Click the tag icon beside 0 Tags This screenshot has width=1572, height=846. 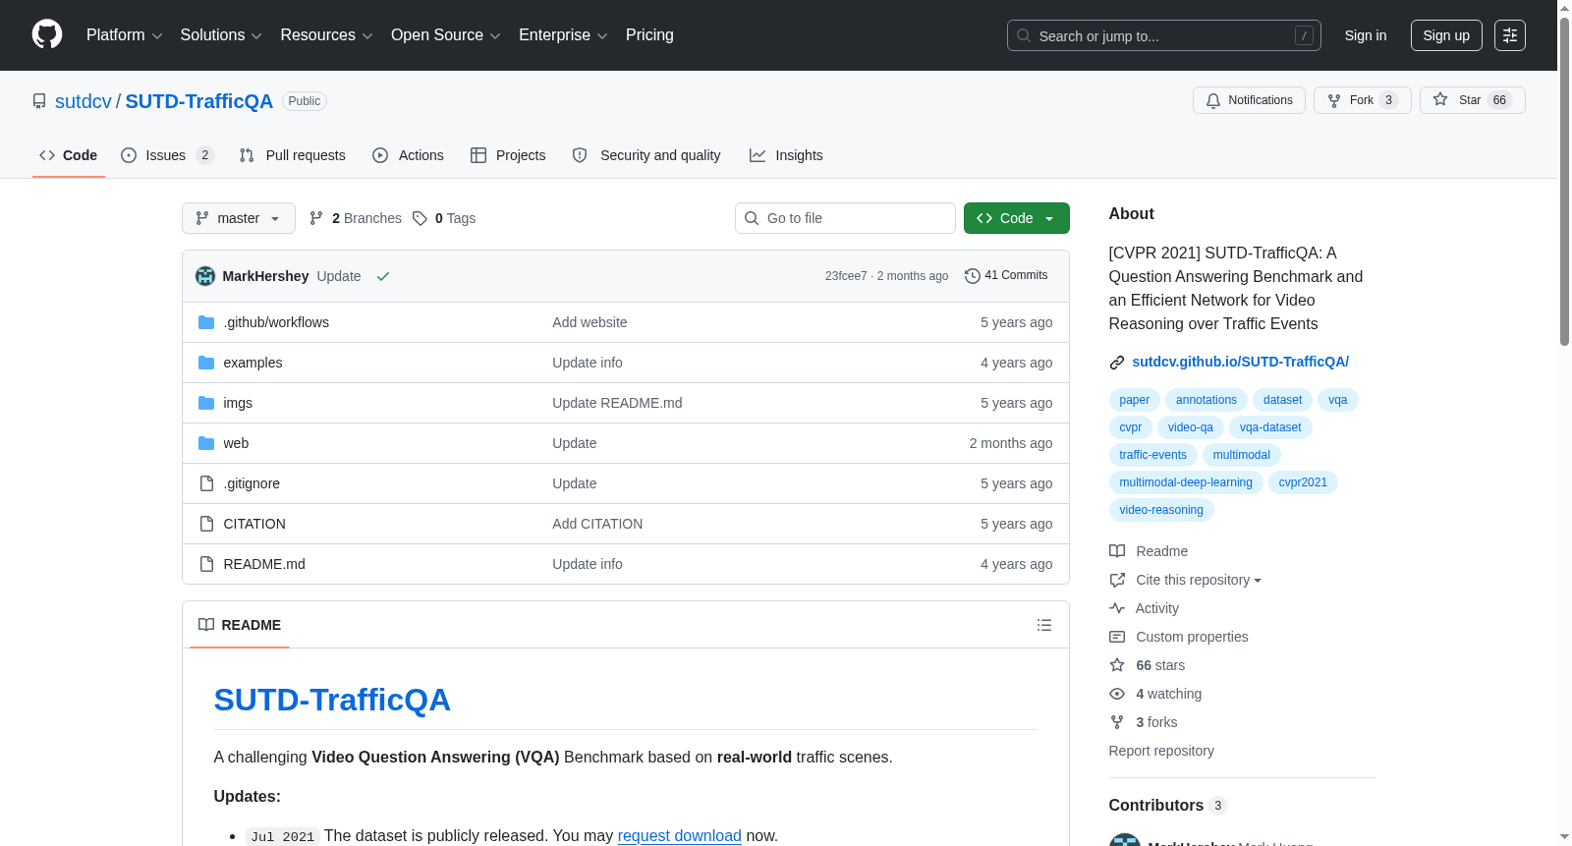420,218
